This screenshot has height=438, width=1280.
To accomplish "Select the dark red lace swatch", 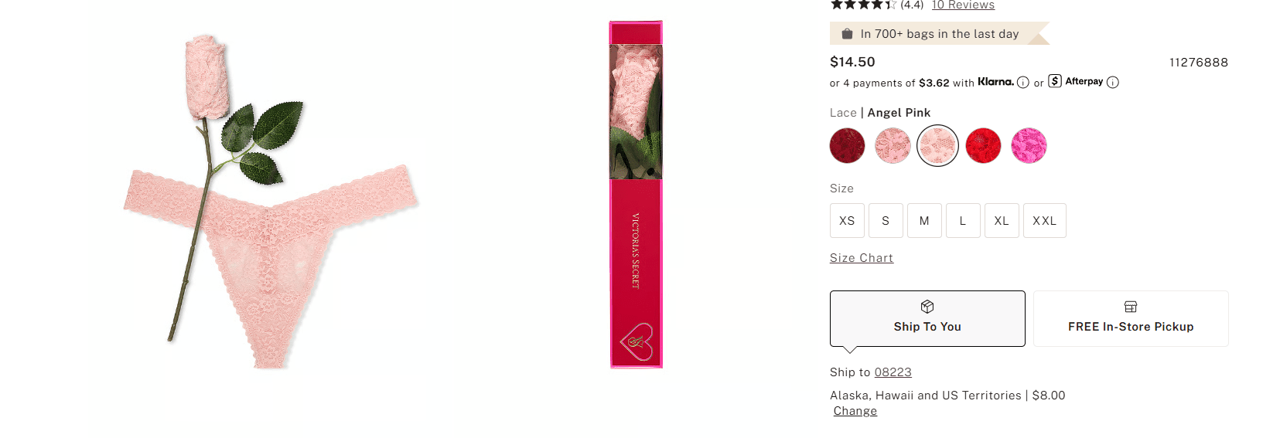I will click(x=847, y=145).
